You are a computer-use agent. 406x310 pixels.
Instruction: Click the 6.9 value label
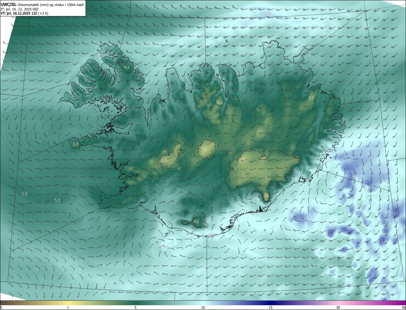click(x=338, y=260)
